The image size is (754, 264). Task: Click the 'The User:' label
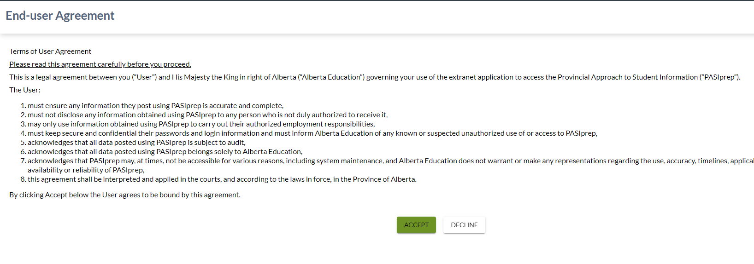click(25, 90)
